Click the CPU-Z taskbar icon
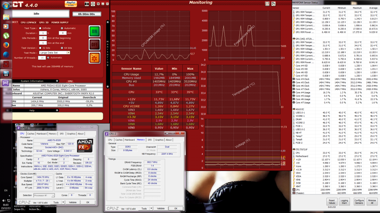 click(6, 83)
